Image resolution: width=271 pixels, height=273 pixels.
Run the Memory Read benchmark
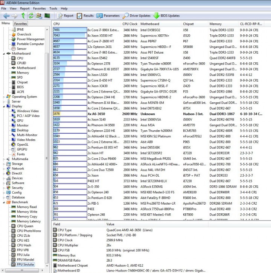tap(27, 207)
